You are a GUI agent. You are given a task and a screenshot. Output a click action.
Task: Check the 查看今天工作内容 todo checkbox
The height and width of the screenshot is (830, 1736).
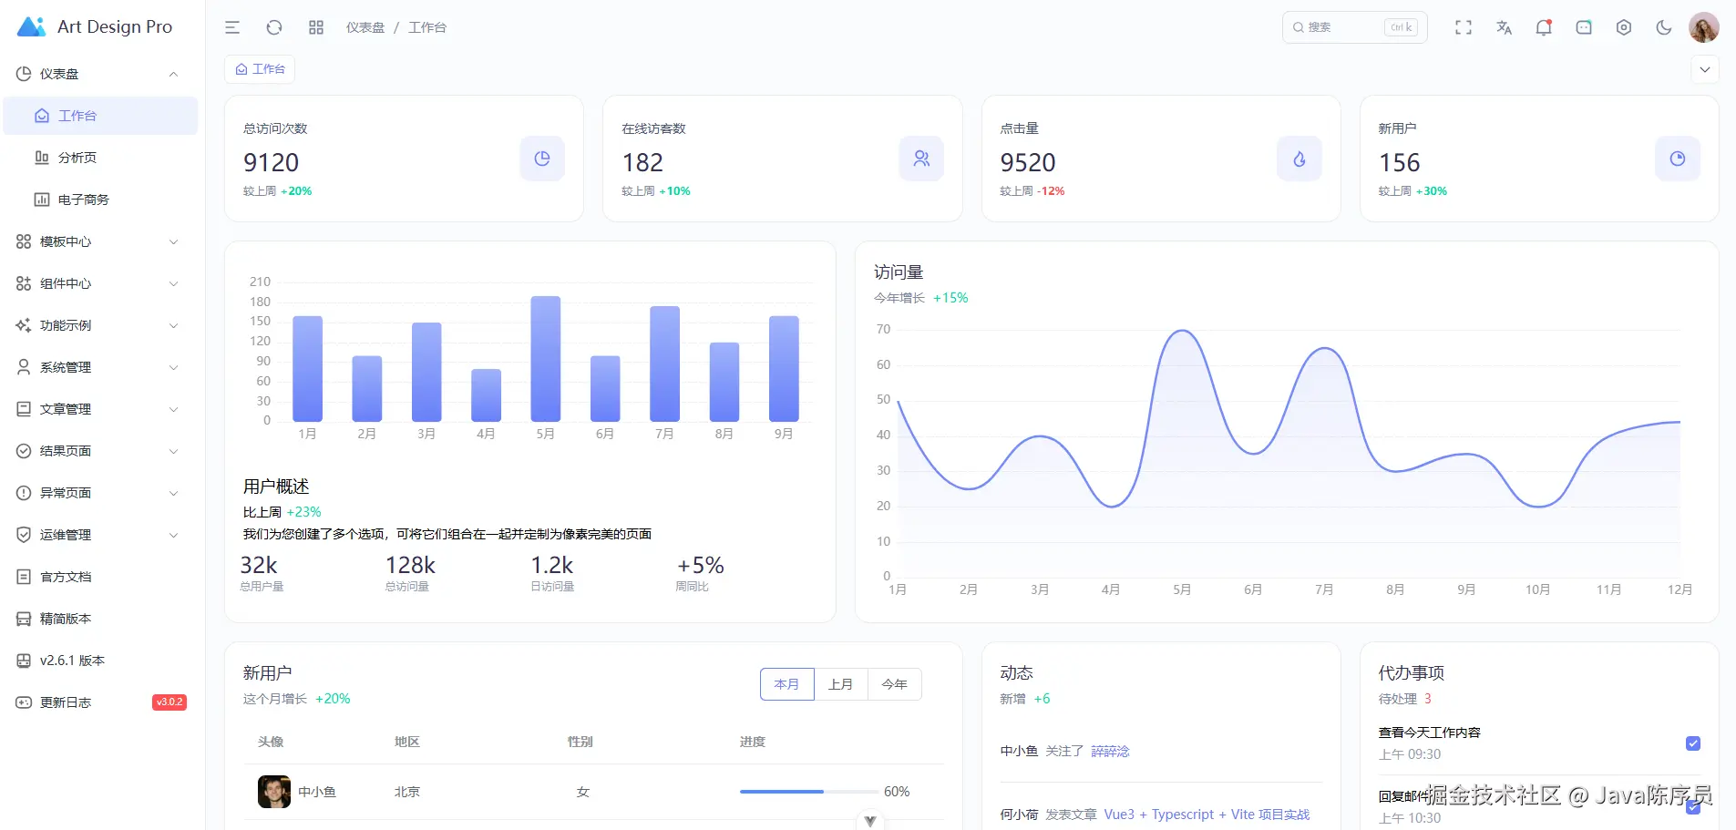pos(1693,743)
